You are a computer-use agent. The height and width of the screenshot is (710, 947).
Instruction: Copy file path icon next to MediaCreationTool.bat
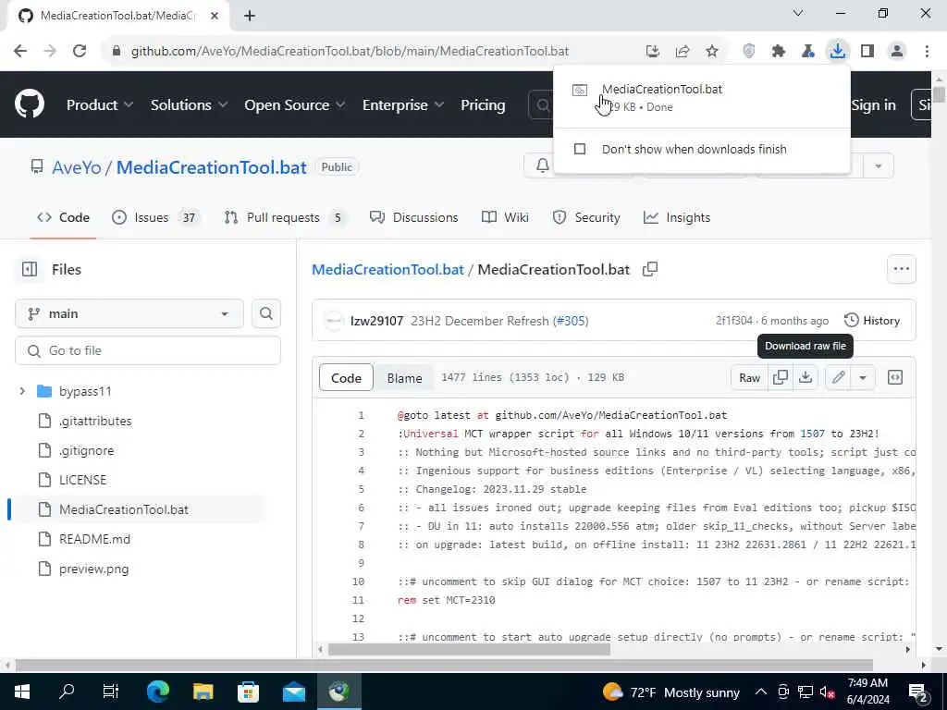click(x=650, y=269)
